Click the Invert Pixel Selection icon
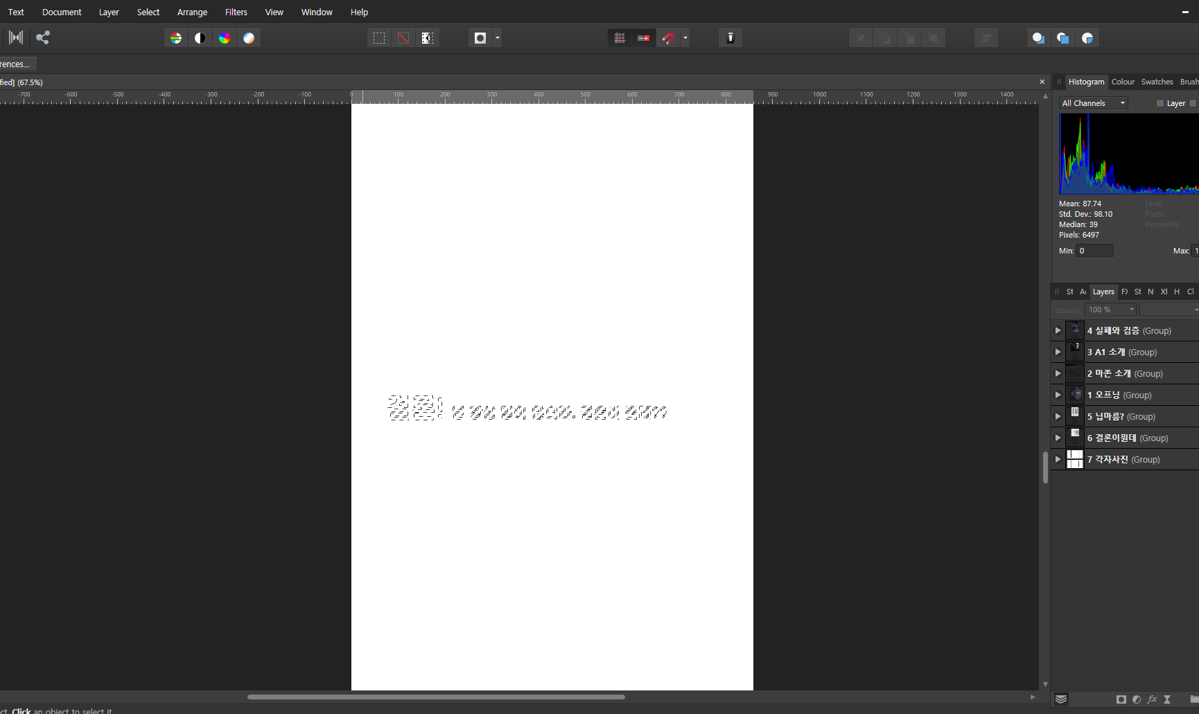The width and height of the screenshot is (1199, 714). (x=428, y=38)
